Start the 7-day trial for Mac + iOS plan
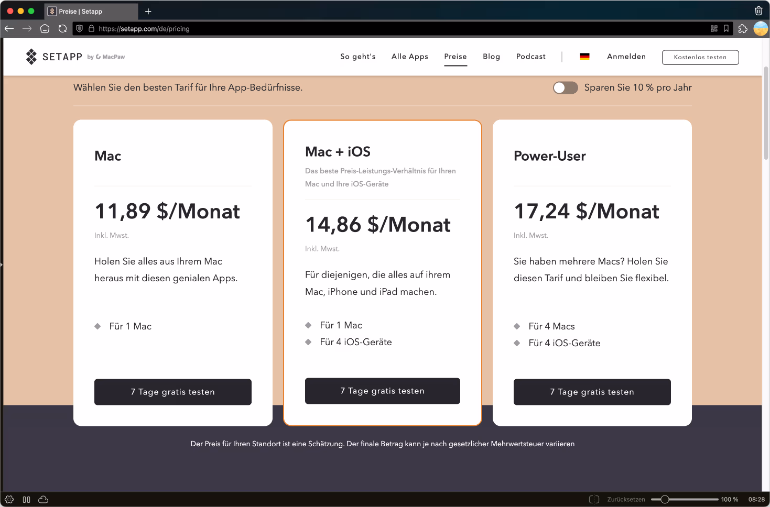Viewport: 770px width, 507px height. [383, 391]
